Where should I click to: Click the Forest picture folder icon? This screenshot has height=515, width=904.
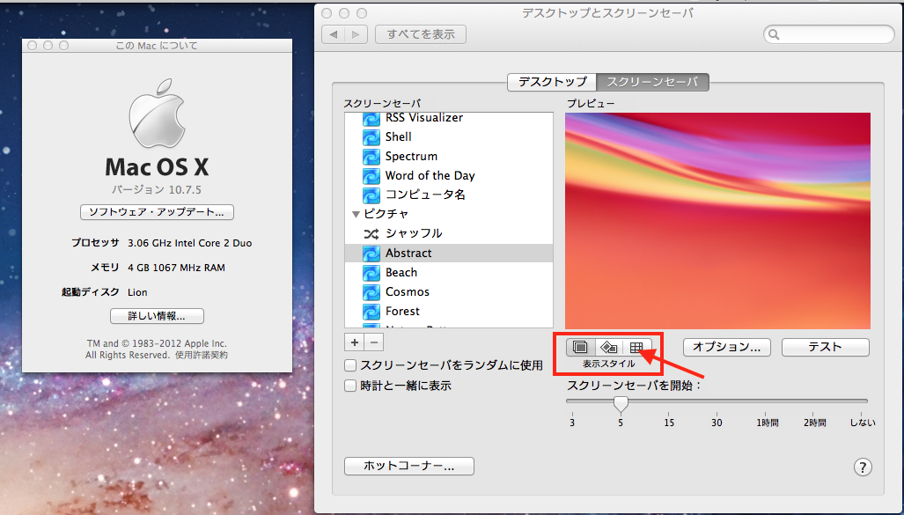tap(371, 312)
